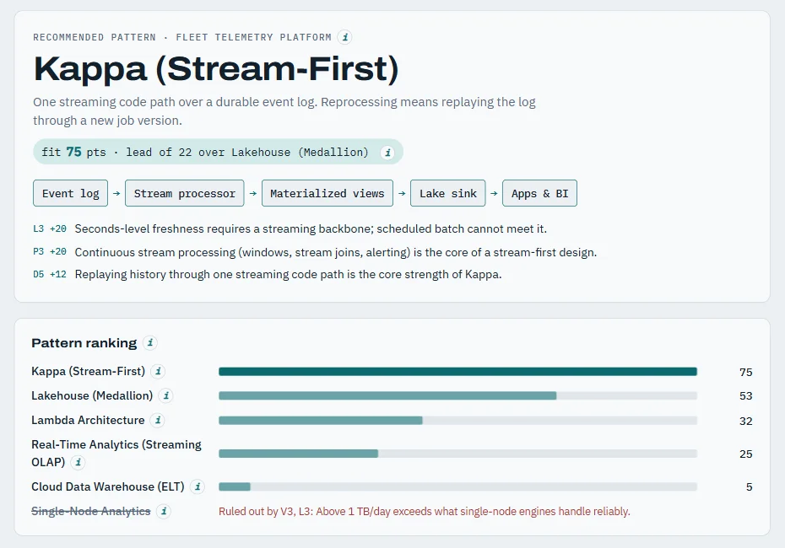Click info icon for Cloud Data Warehouse (ELT)
The height and width of the screenshot is (548, 785).
(198, 486)
